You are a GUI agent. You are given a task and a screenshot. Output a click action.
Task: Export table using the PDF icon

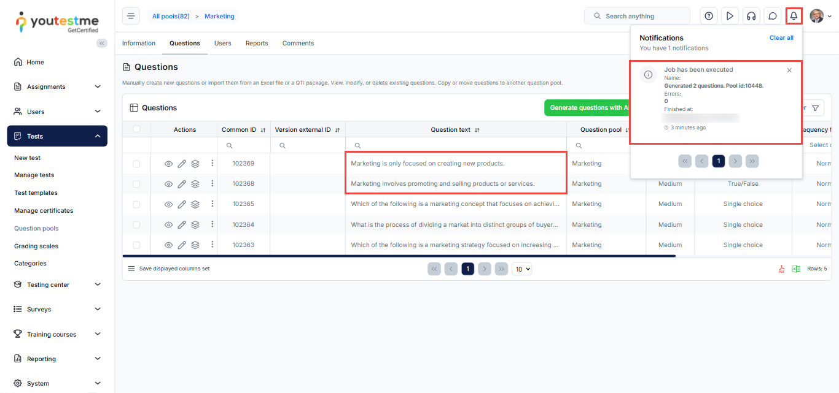tap(782, 269)
